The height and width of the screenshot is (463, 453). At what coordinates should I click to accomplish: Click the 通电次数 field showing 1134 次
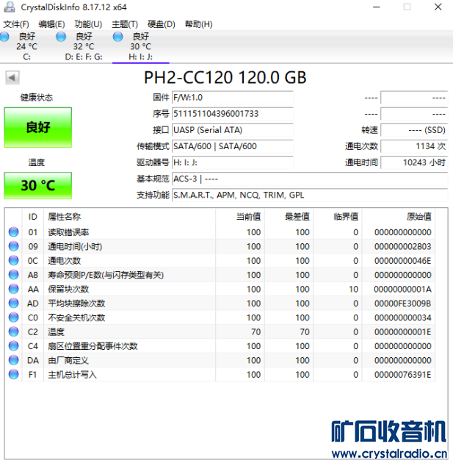tap(414, 146)
